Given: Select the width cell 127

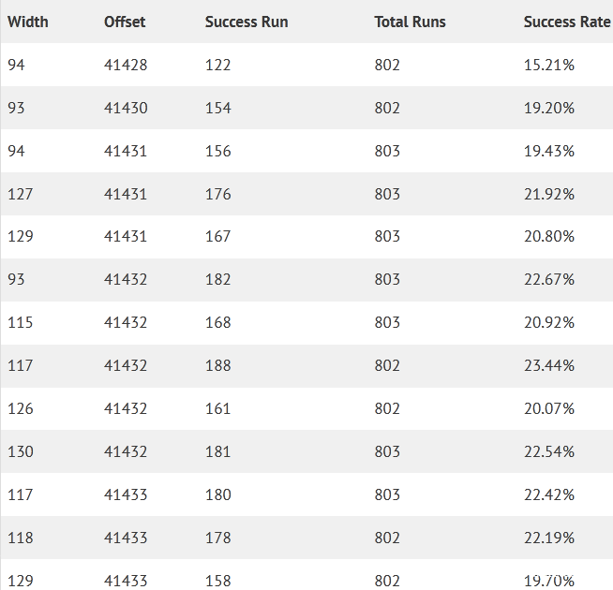Looking at the screenshot, I should pos(20,194).
